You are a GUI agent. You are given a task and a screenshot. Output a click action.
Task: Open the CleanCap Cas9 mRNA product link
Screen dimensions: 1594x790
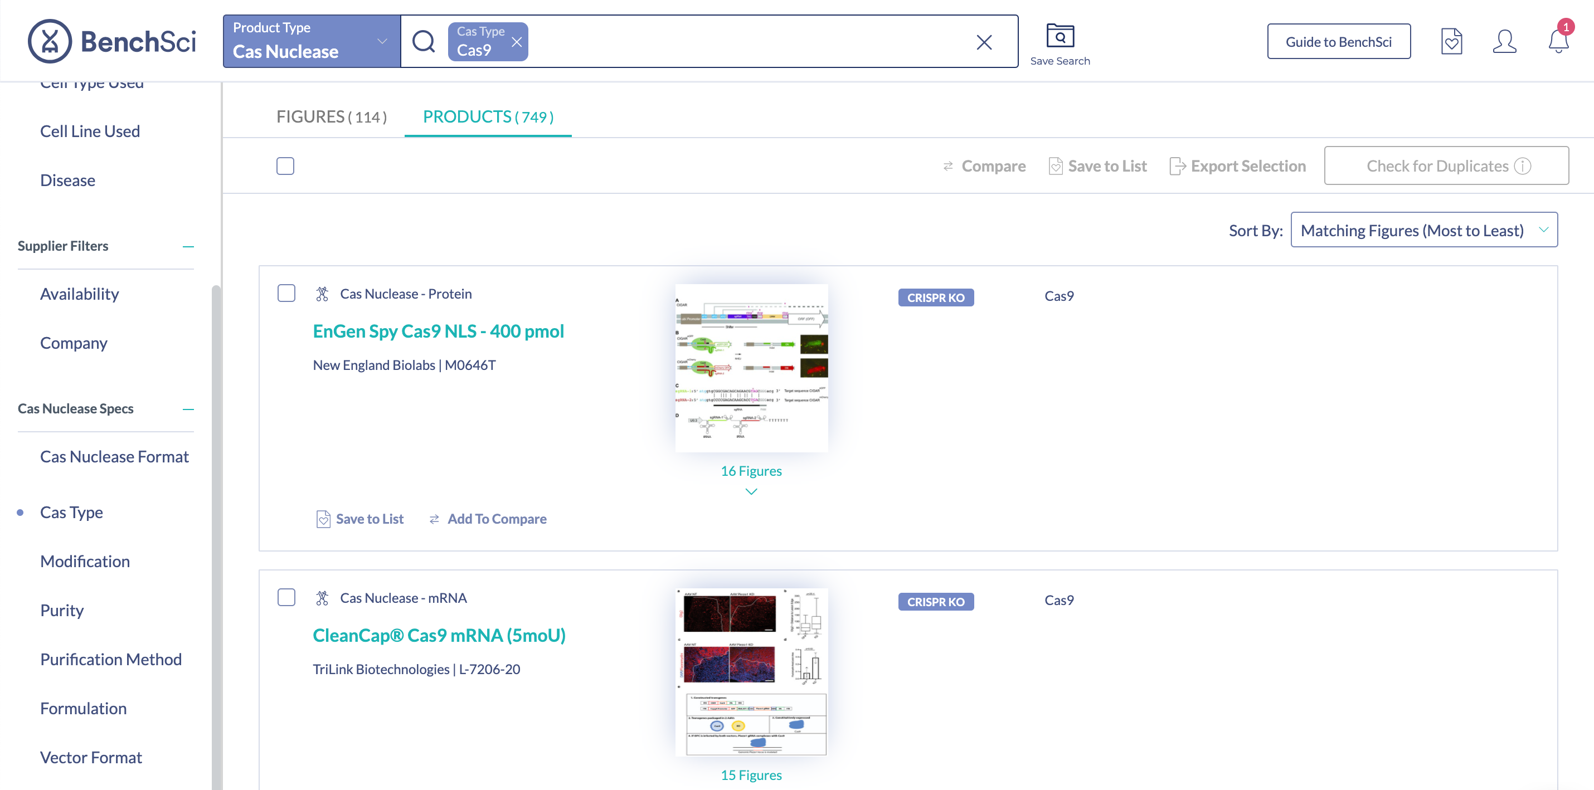click(x=439, y=635)
